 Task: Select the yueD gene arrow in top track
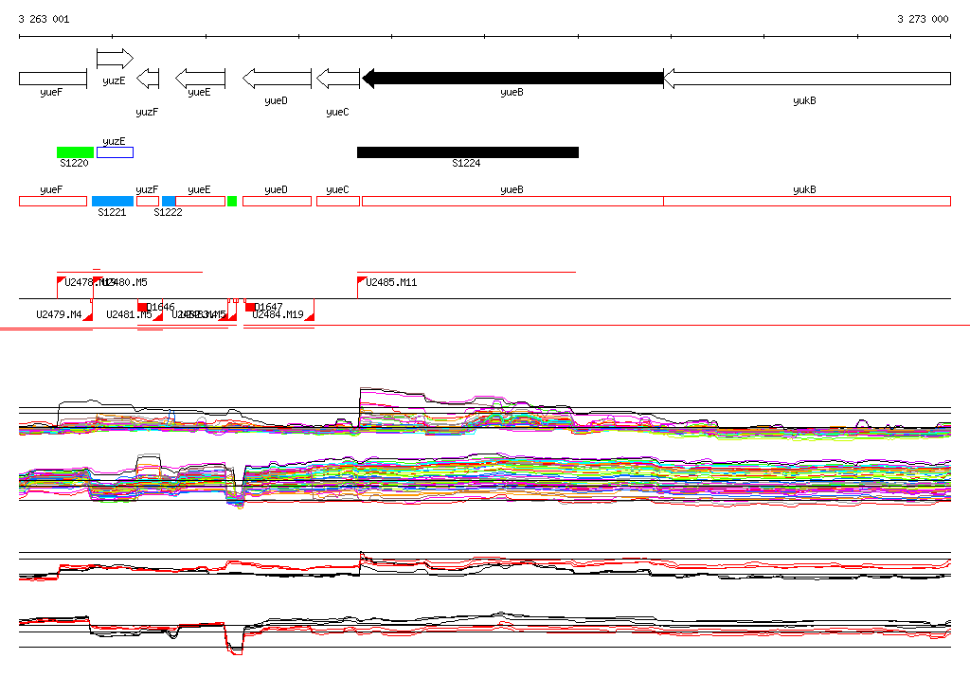277,79
